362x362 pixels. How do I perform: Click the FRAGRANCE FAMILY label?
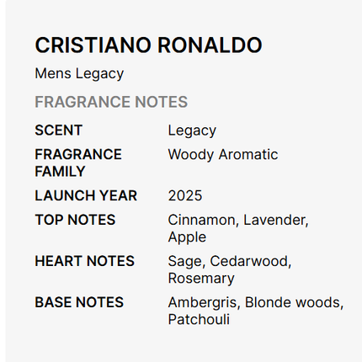(78, 162)
